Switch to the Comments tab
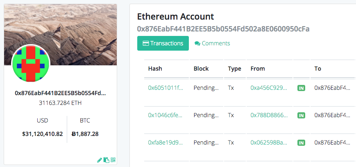Screen dimensions: 356x167 [x=212, y=43]
